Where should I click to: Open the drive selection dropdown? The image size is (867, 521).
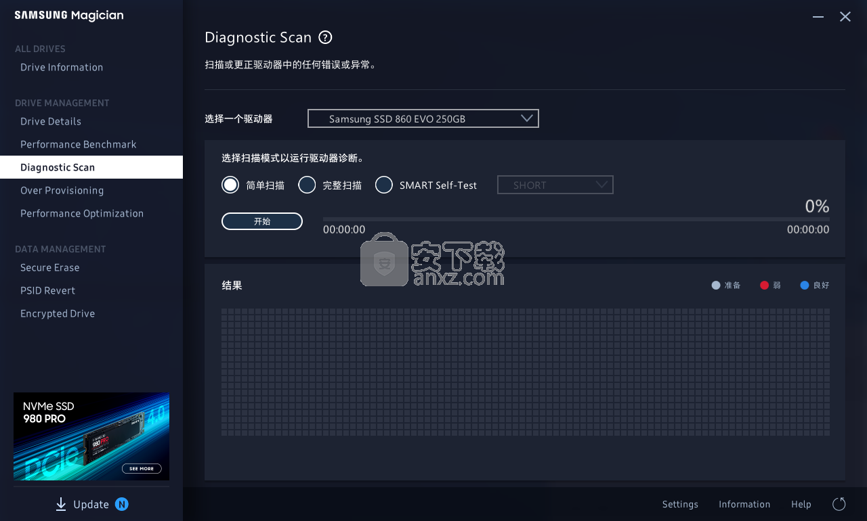(x=423, y=118)
